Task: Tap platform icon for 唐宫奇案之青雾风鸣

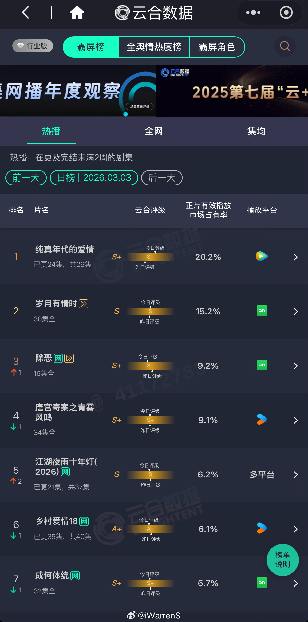Action: coord(261,420)
